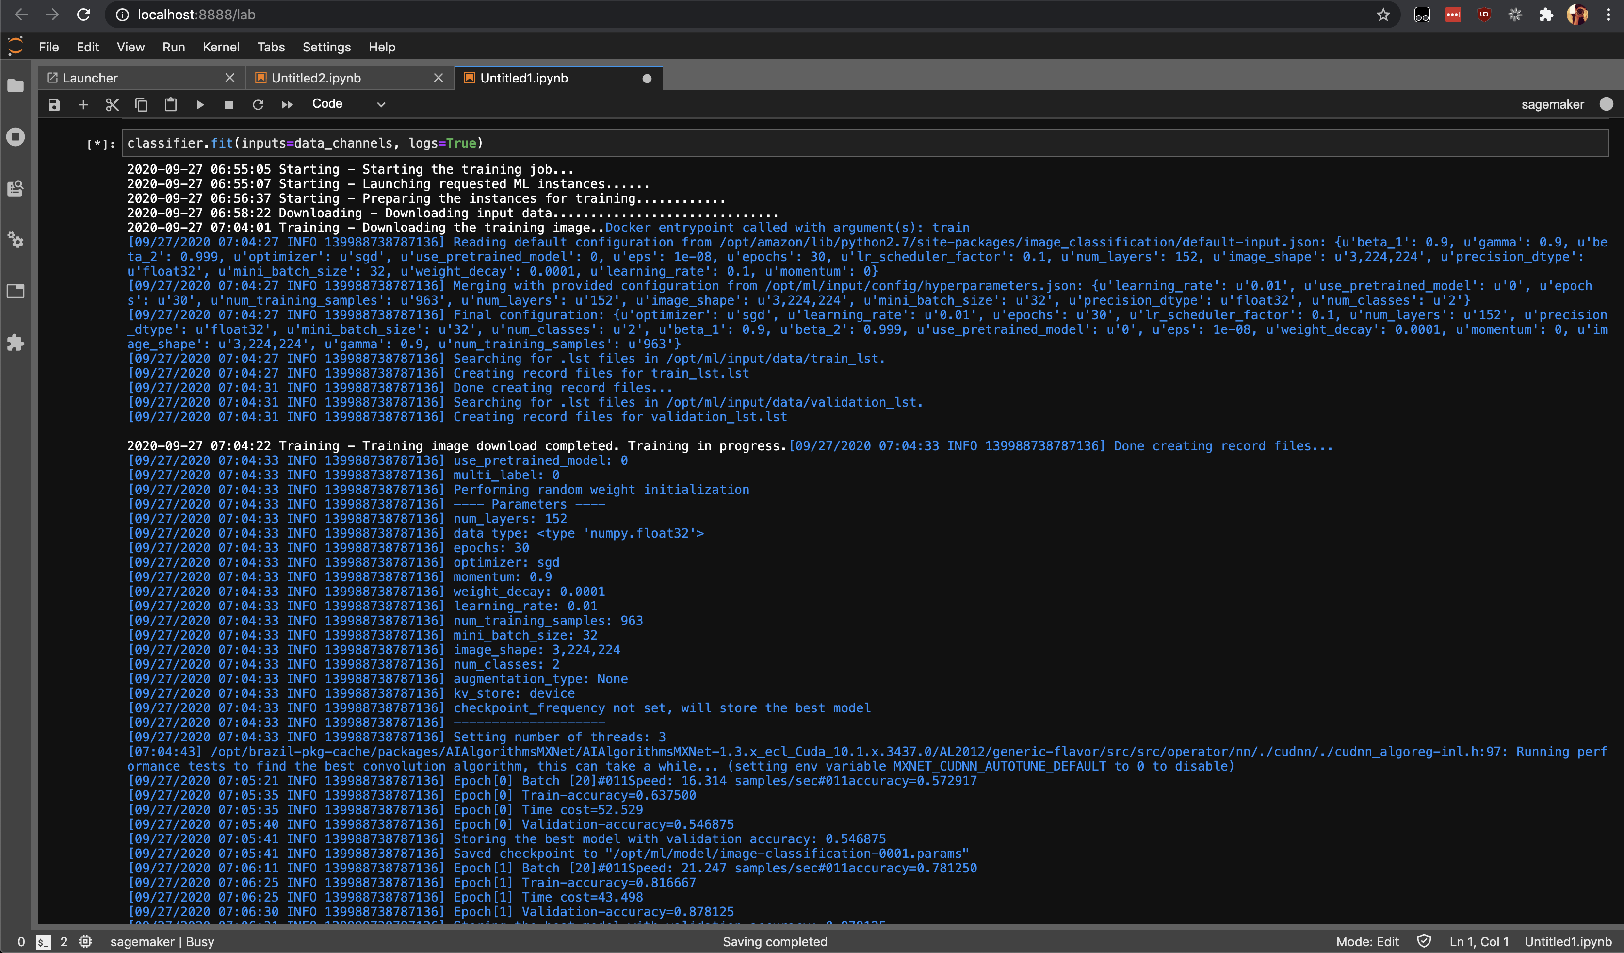
Task: Open the file browser sidebar
Action: point(16,86)
